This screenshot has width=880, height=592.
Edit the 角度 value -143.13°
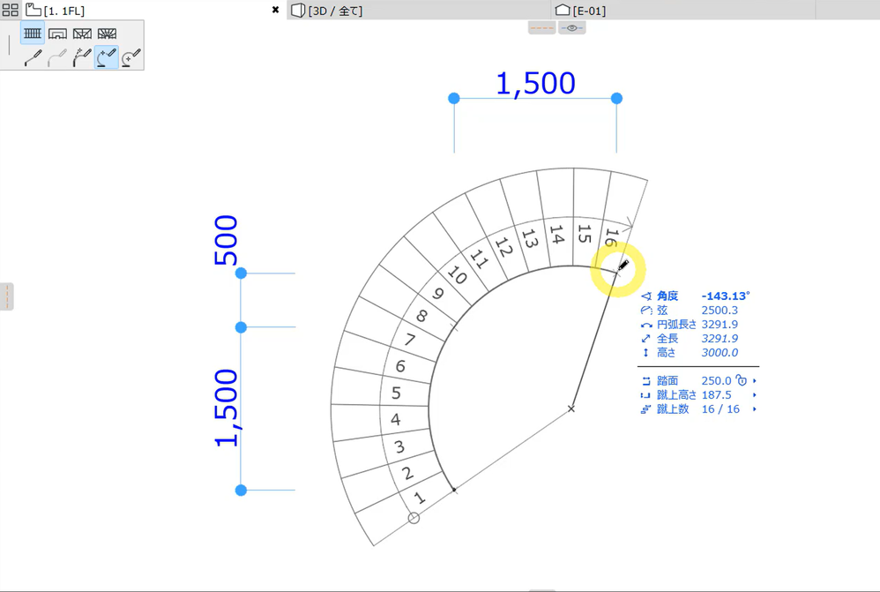[726, 296]
